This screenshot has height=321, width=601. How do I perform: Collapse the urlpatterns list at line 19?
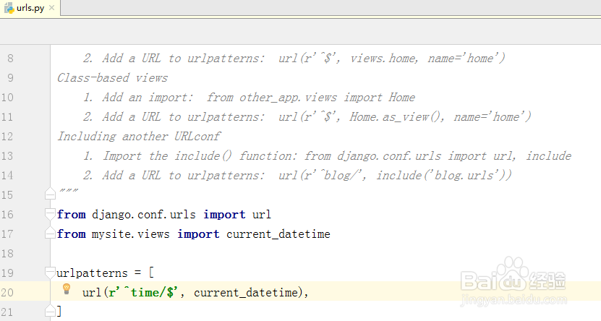pyautogui.click(x=50, y=273)
